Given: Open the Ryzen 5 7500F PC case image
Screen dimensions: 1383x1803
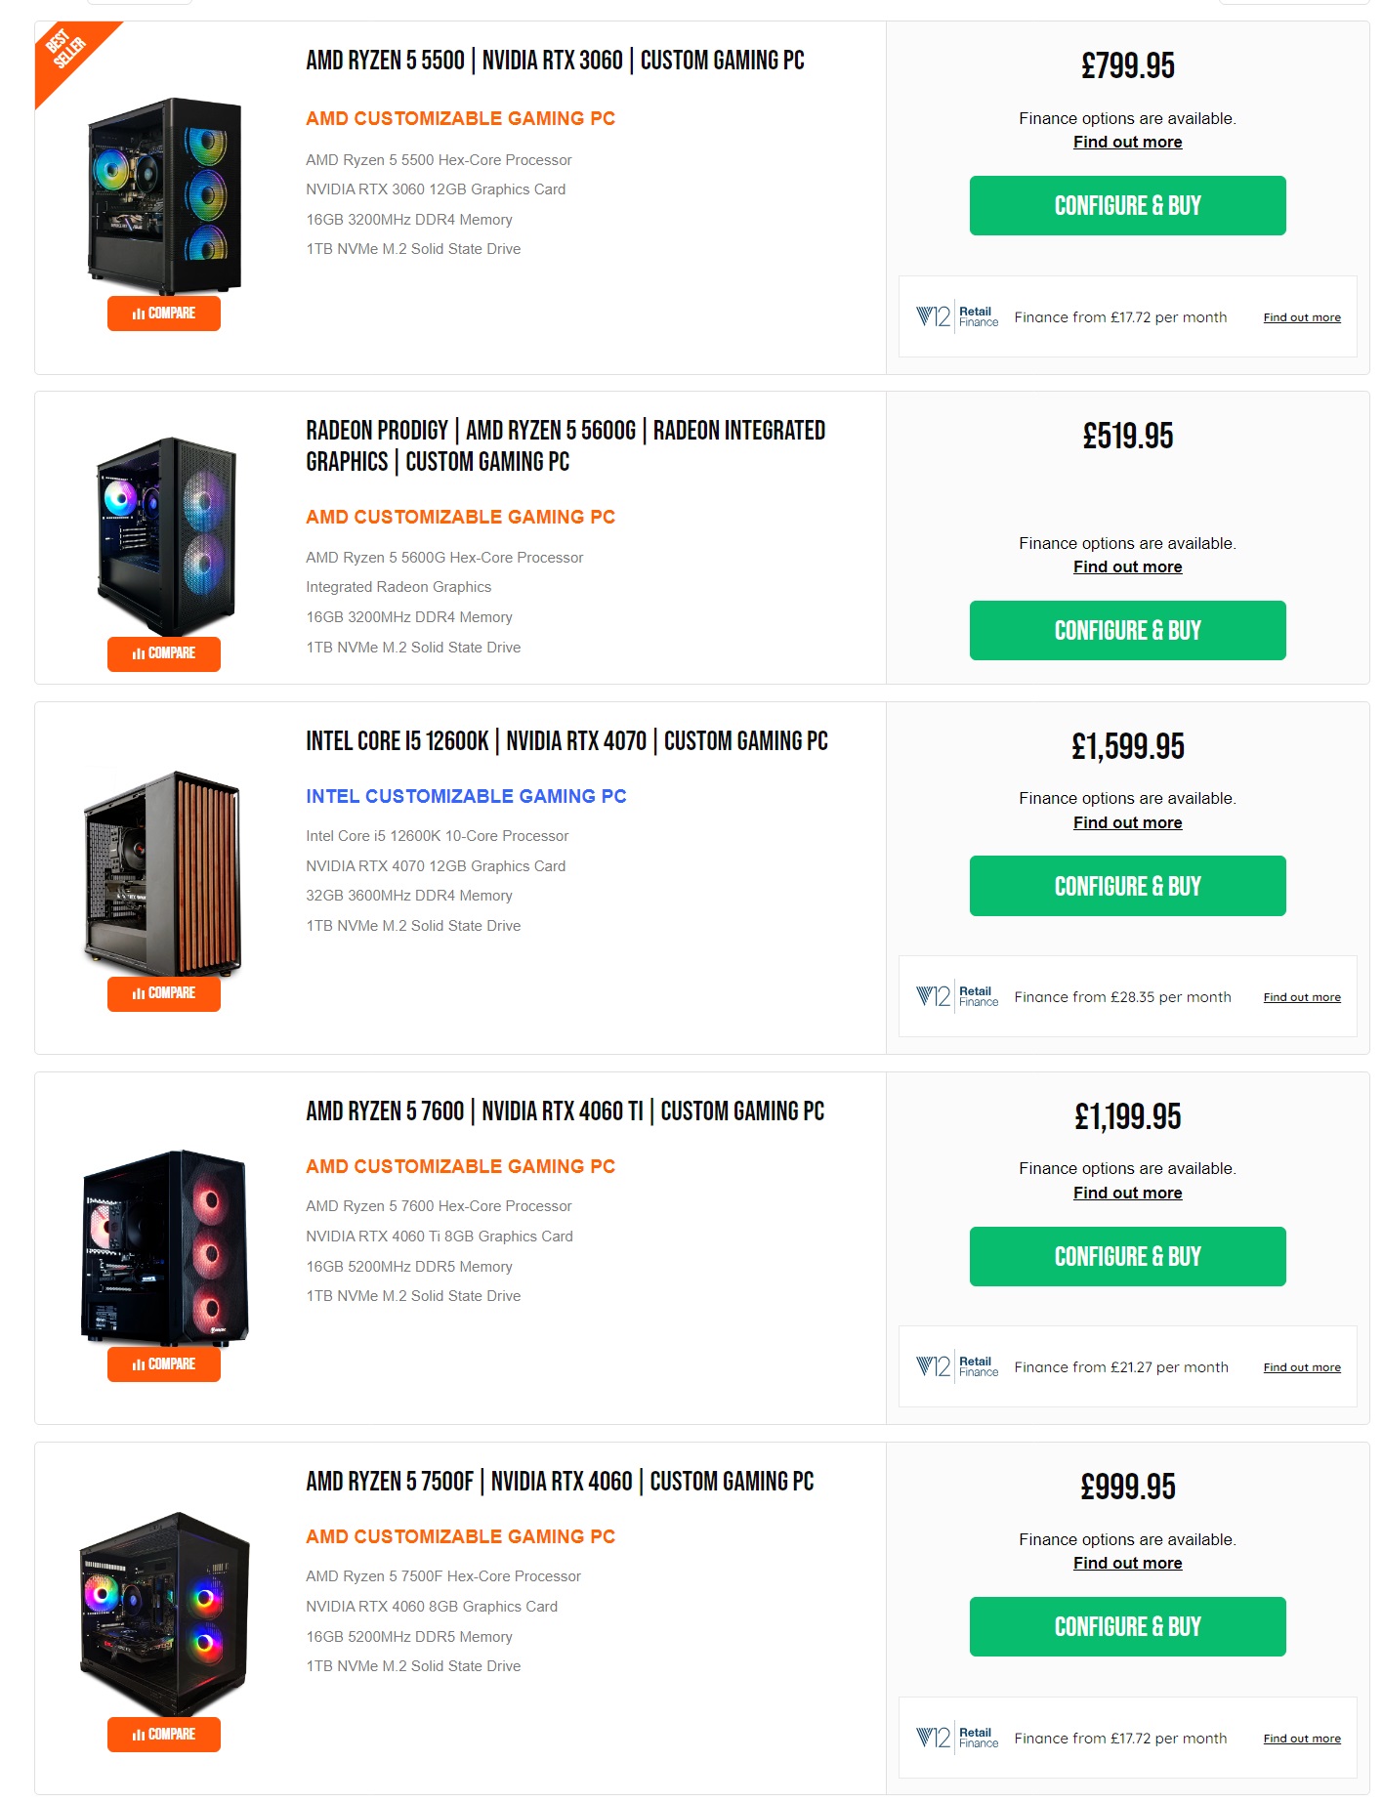Looking at the screenshot, I should tap(164, 1614).
